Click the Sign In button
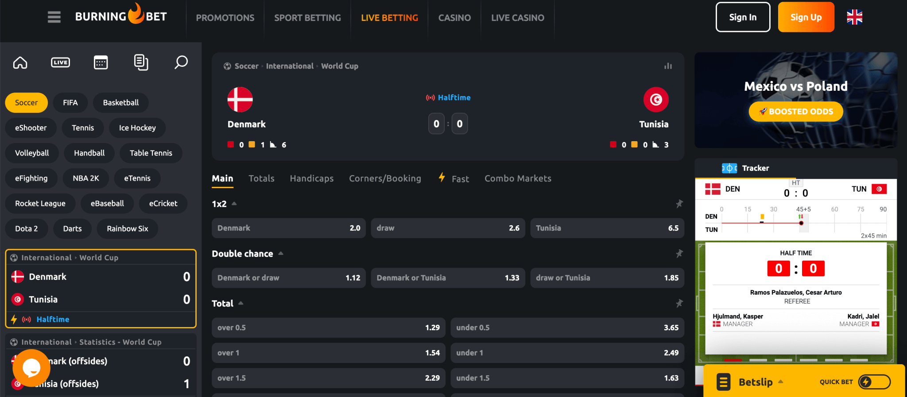 click(x=743, y=17)
